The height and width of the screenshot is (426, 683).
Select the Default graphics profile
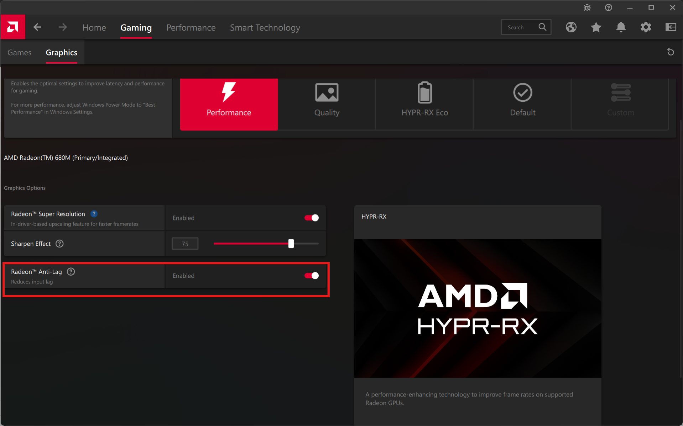point(523,104)
